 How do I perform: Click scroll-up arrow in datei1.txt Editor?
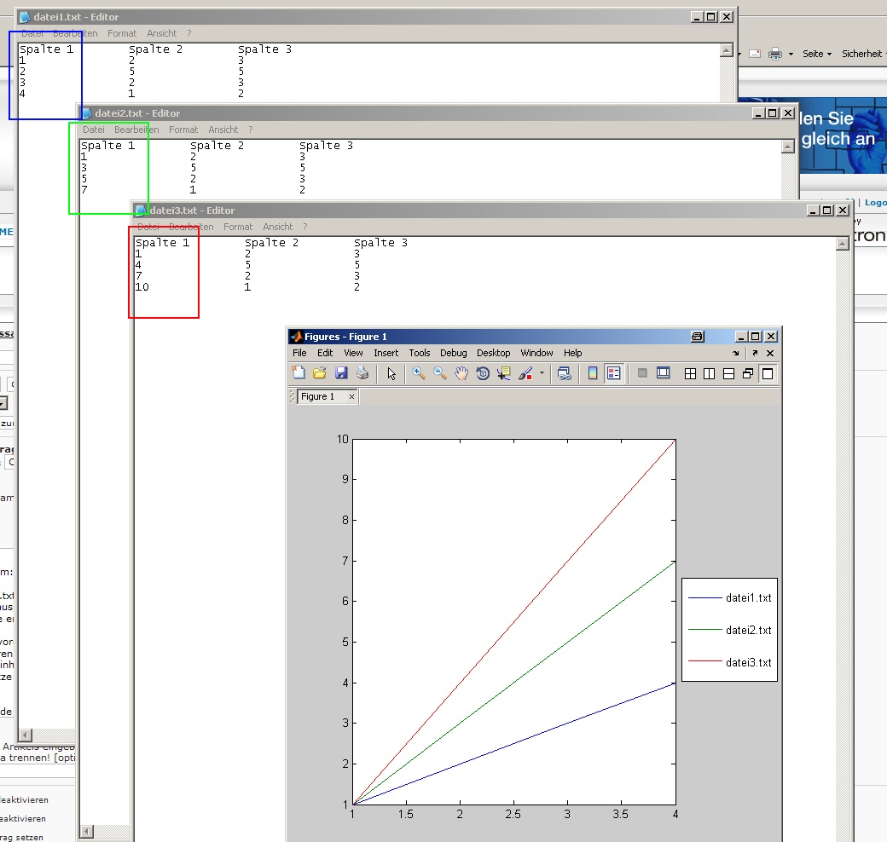click(727, 51)
